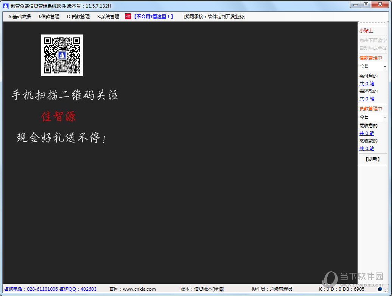
Task: Click the QR code image
Action: tap(62, 55)
